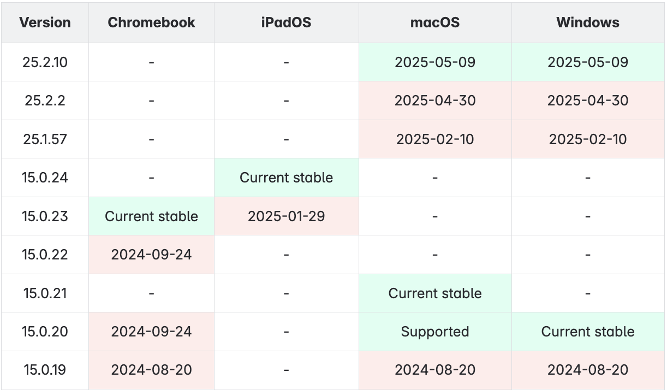667x390 pixels.
Task: Click the Windows column header
Action: 588,22
